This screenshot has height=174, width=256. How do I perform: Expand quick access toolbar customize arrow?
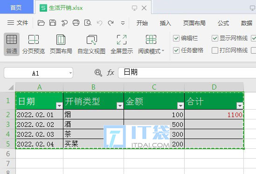123,23
